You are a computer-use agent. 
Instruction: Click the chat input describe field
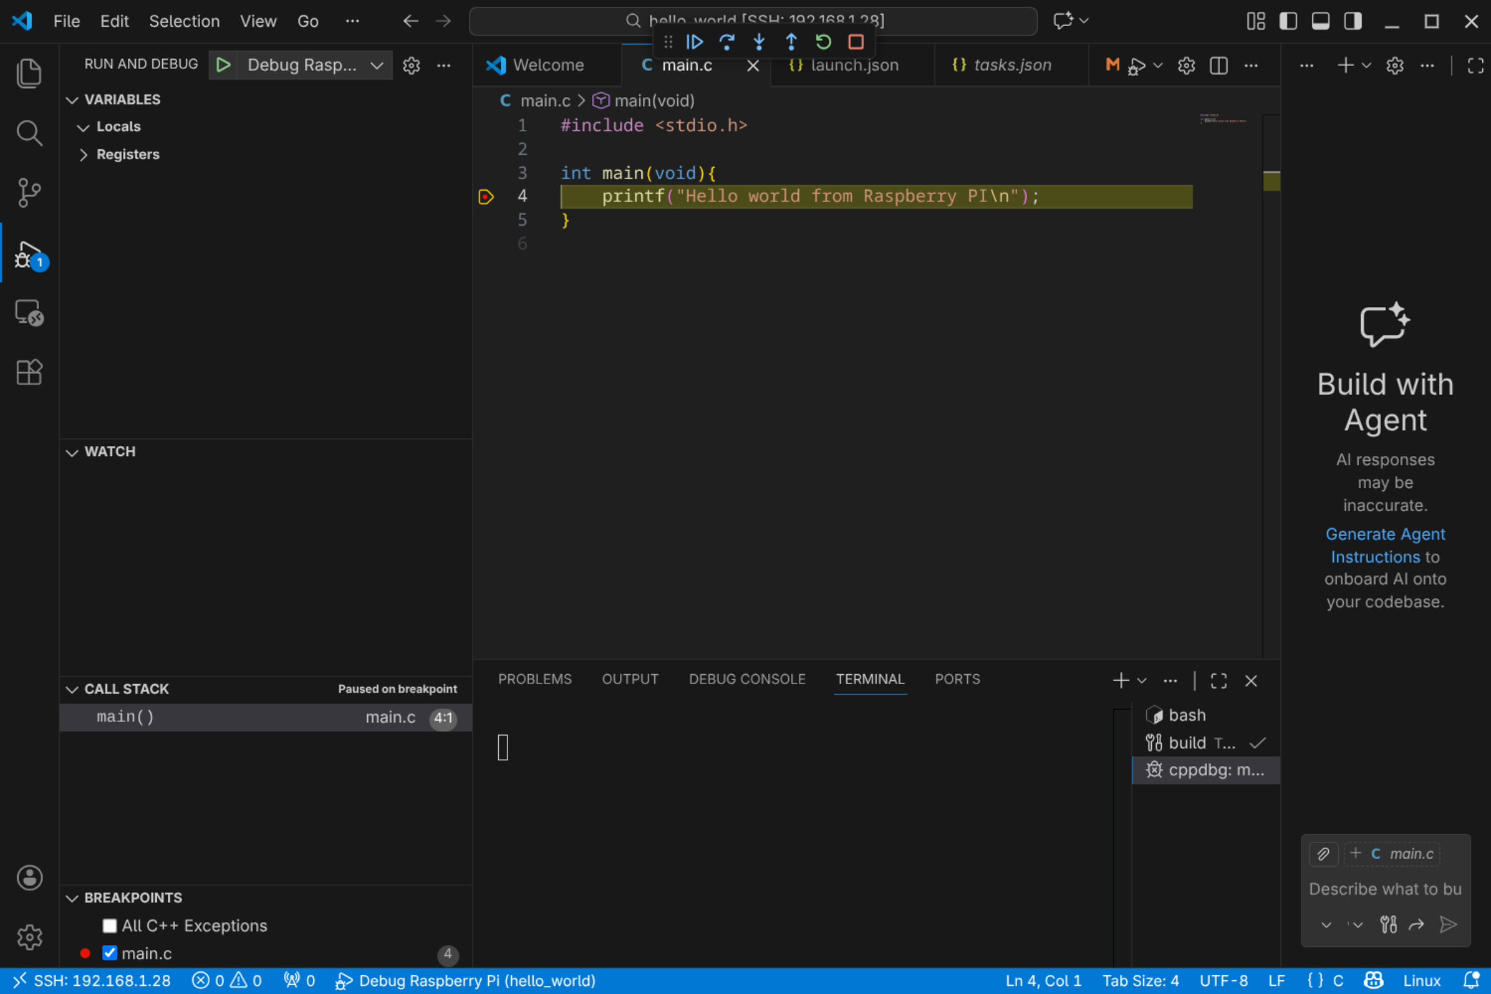[1385, 889]
